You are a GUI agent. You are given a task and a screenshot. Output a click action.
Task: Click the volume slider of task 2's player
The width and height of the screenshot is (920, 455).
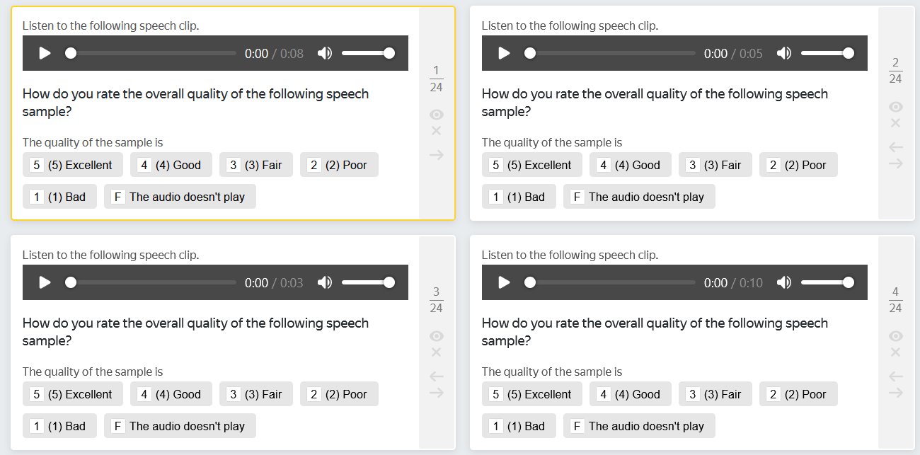(x=825, y=53)
